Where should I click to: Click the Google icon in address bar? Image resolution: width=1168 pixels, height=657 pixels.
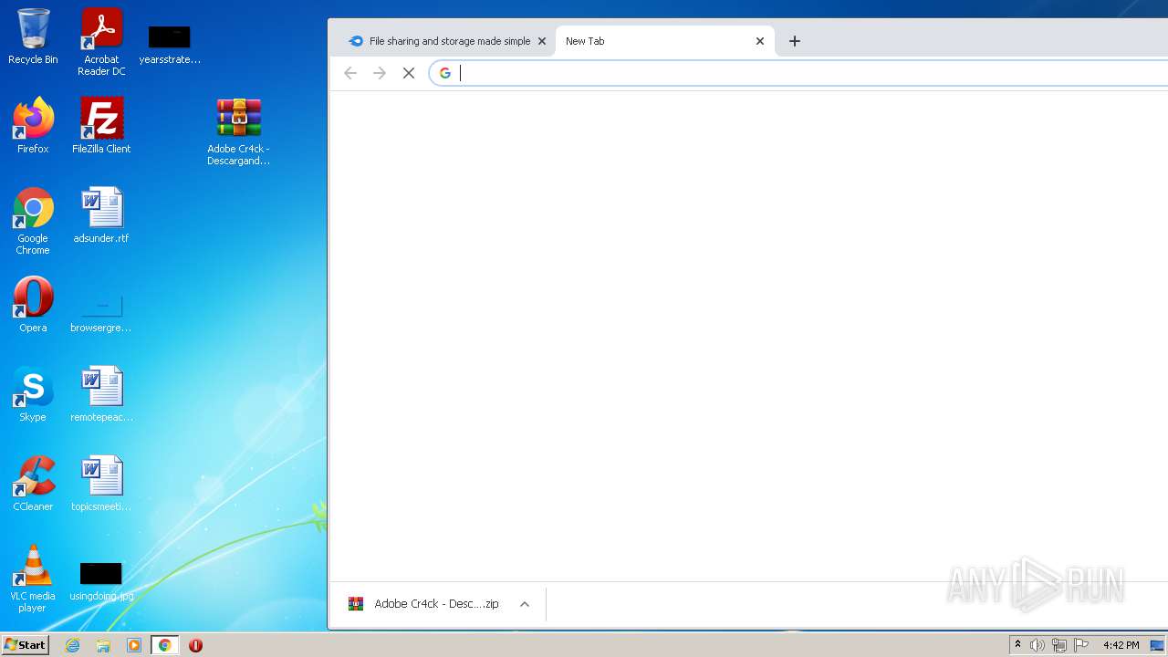(x=445, y=73)
